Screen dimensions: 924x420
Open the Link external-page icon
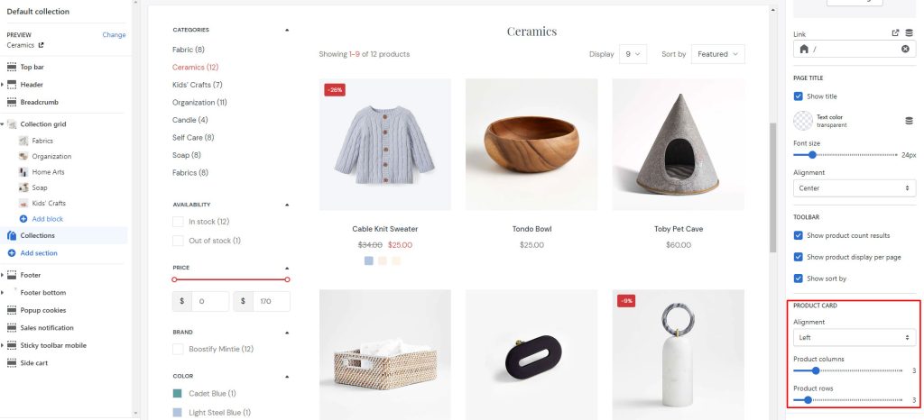pyautogui.click(x=896, y=33)
